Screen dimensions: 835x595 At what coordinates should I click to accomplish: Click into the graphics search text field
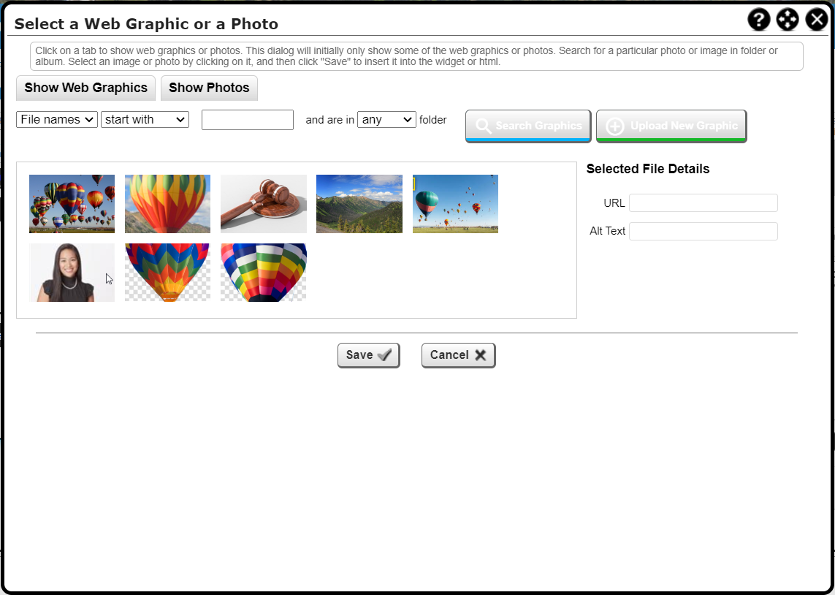247,119
